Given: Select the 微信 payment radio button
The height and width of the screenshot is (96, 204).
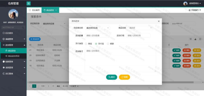Looking at the screenshot, I should (86, 44).
